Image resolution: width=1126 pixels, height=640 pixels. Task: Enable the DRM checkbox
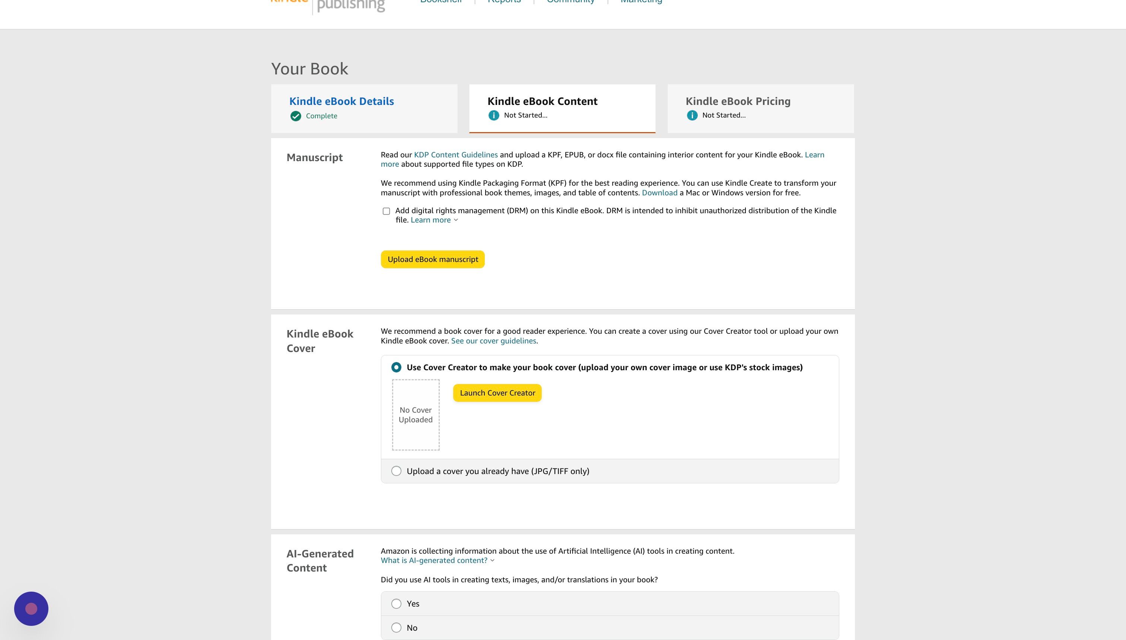[x=386, y=211]
